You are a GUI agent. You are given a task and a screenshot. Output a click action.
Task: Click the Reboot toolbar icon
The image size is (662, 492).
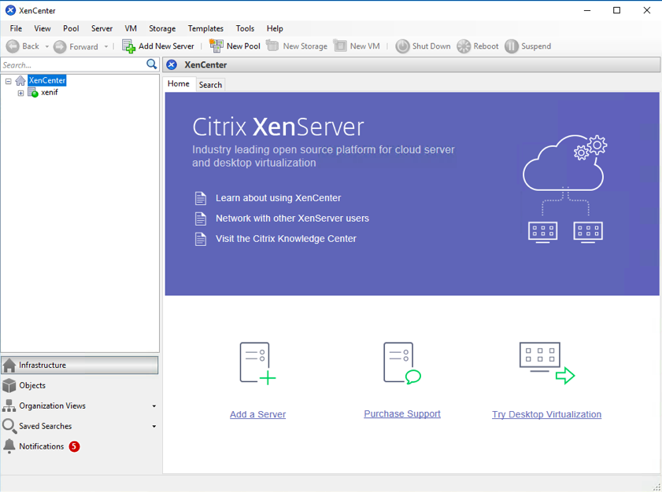464,46
